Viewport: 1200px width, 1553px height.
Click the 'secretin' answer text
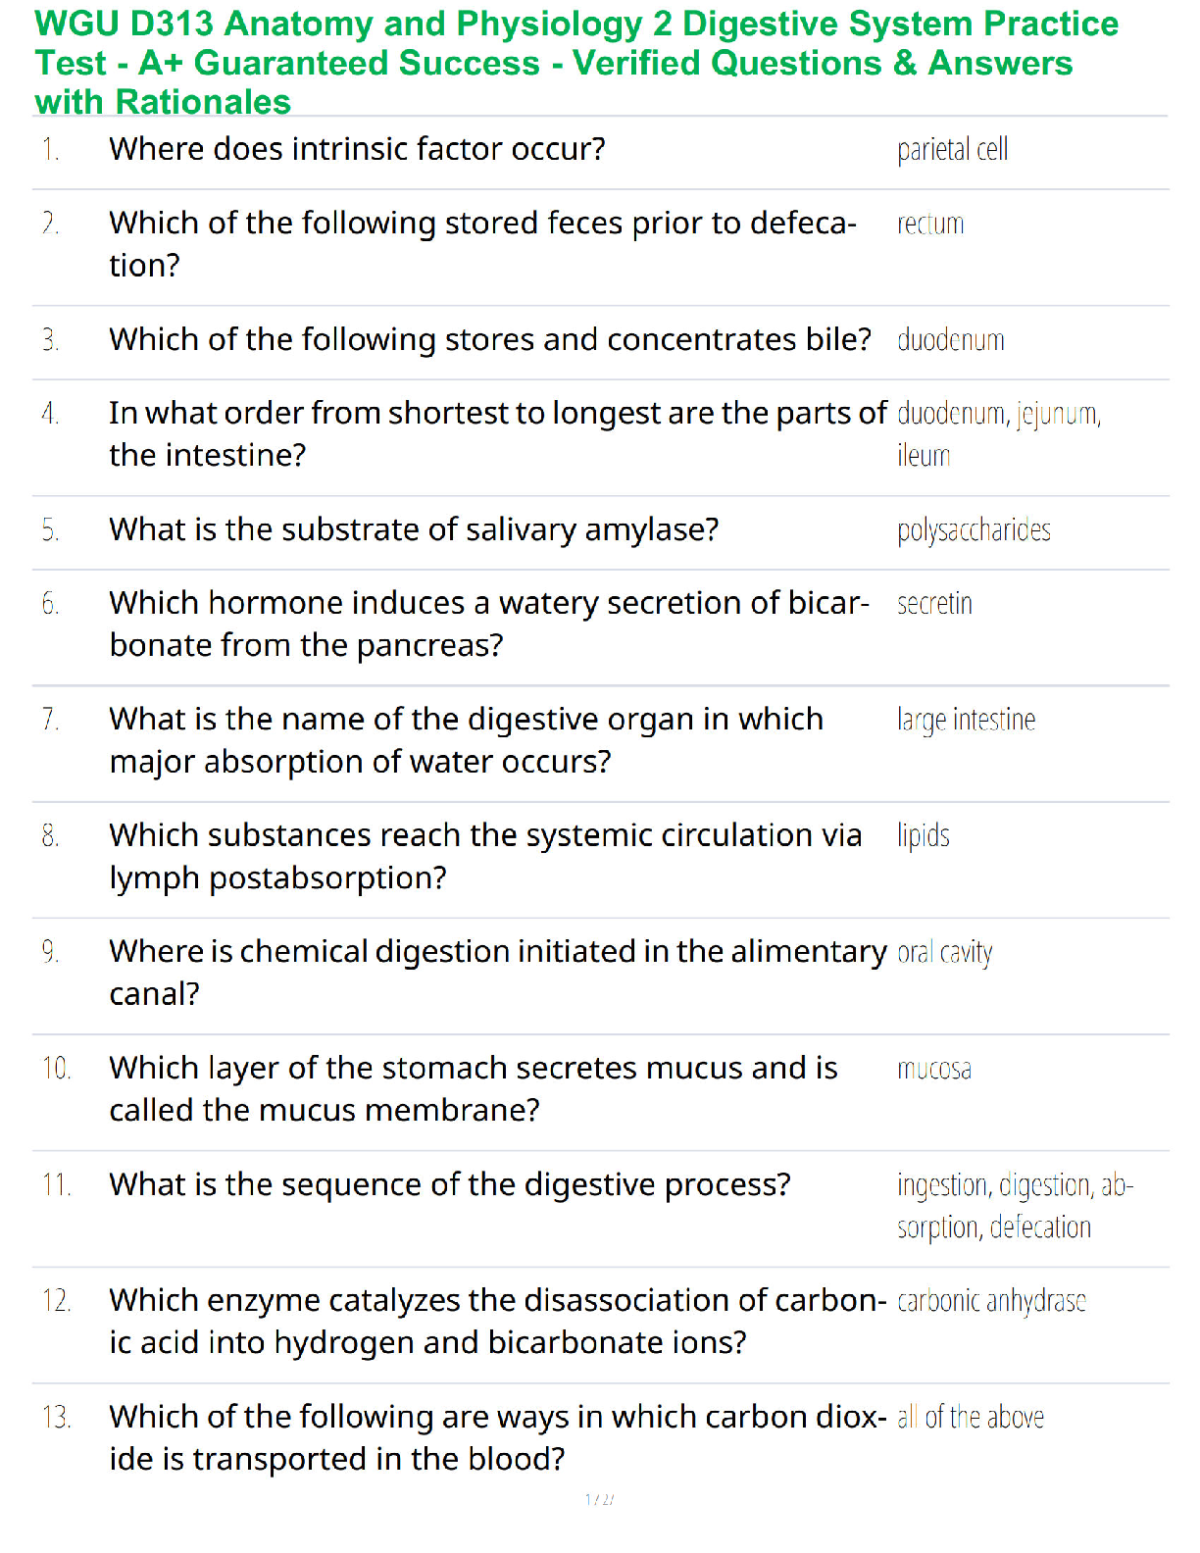(934, 604)
